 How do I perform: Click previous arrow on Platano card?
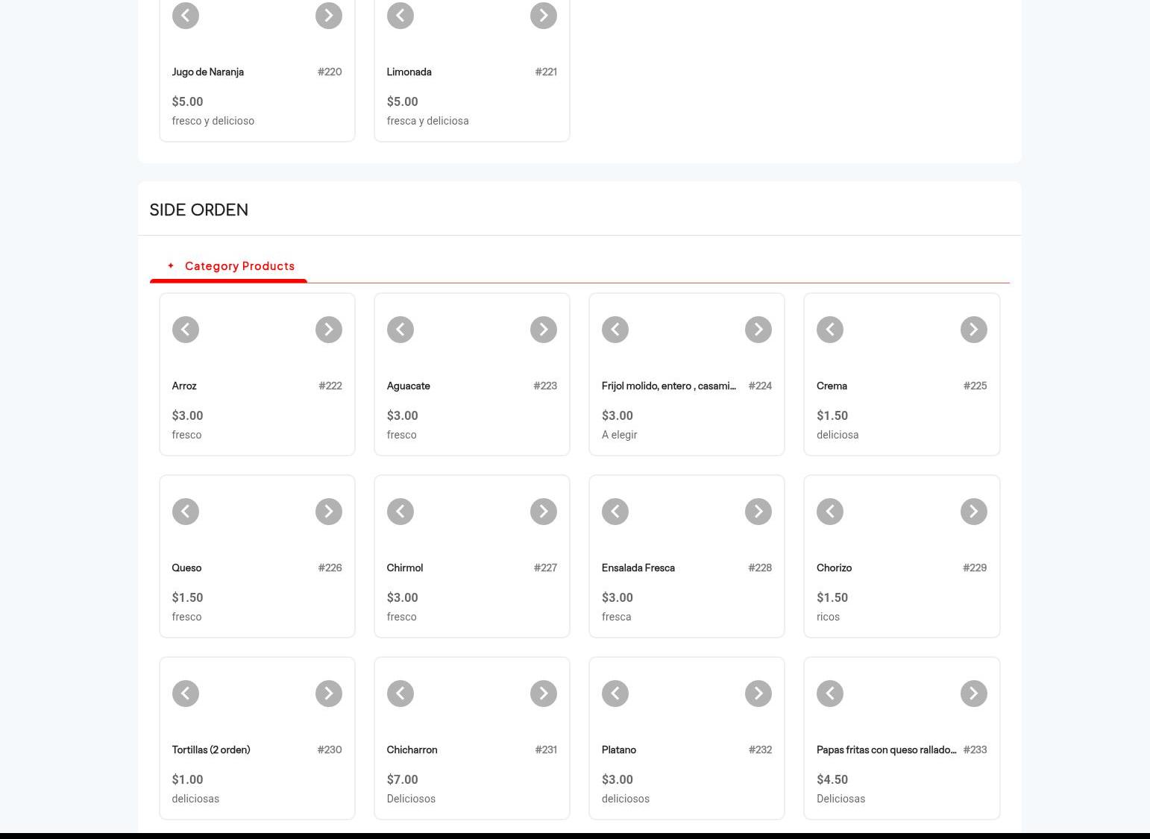pos(615,694)
